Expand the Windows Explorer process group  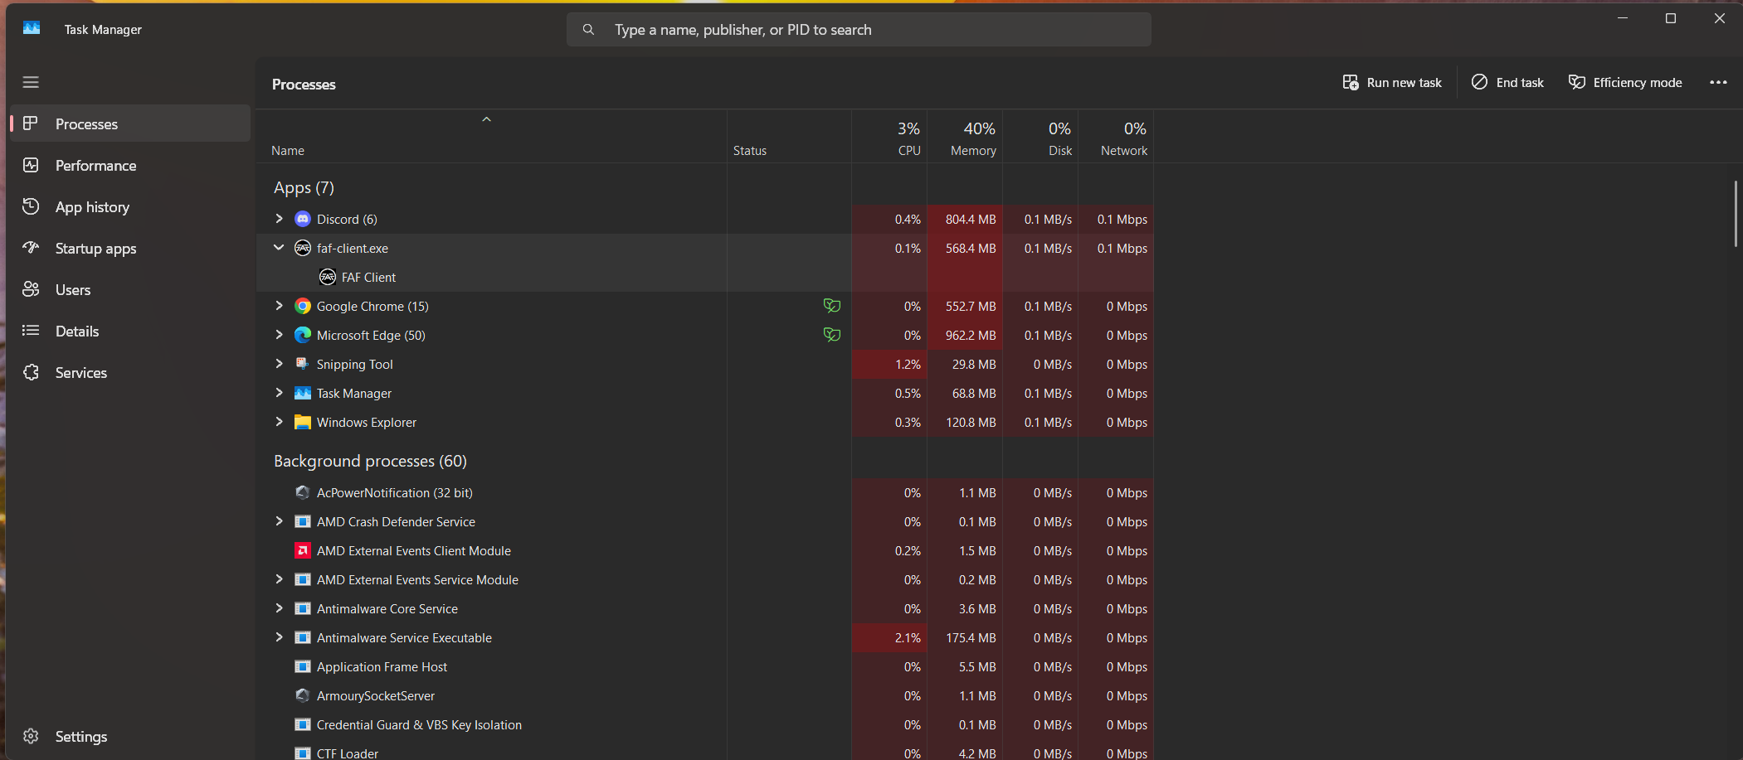point(280,422)
